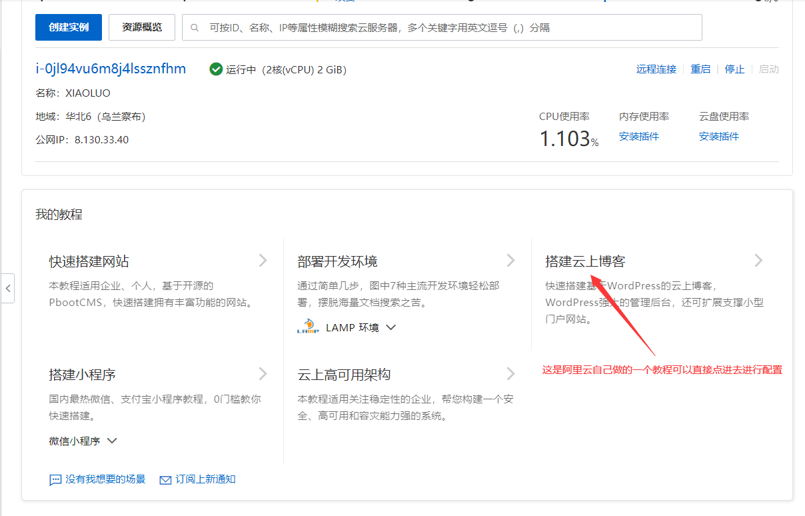Click chevron next to 云上高可用架构
The height and width of the screenshot is (516, 805).
tap(511, 374)
